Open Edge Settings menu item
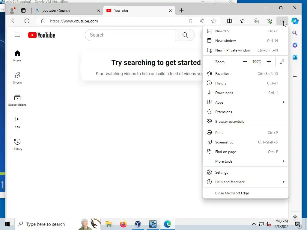The image size is (307, 230). click(x=246, y=172)
